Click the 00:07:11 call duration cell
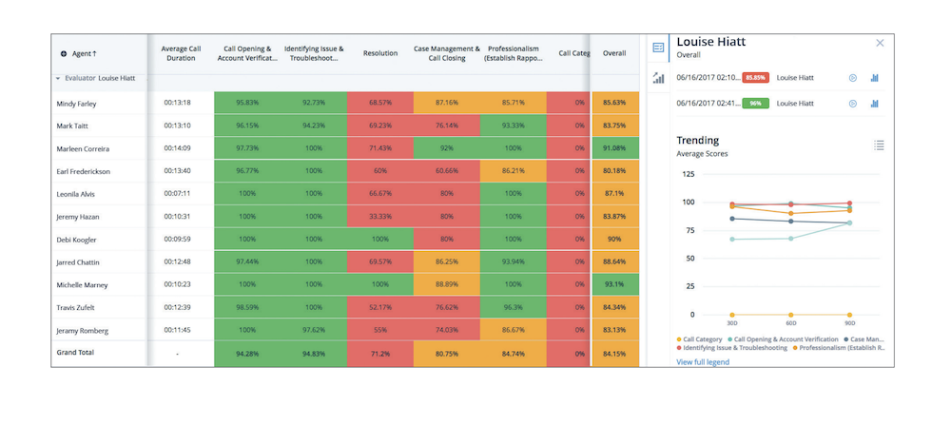Image resolution: width=951 pixels, height=425 pixels. point(177,194)
